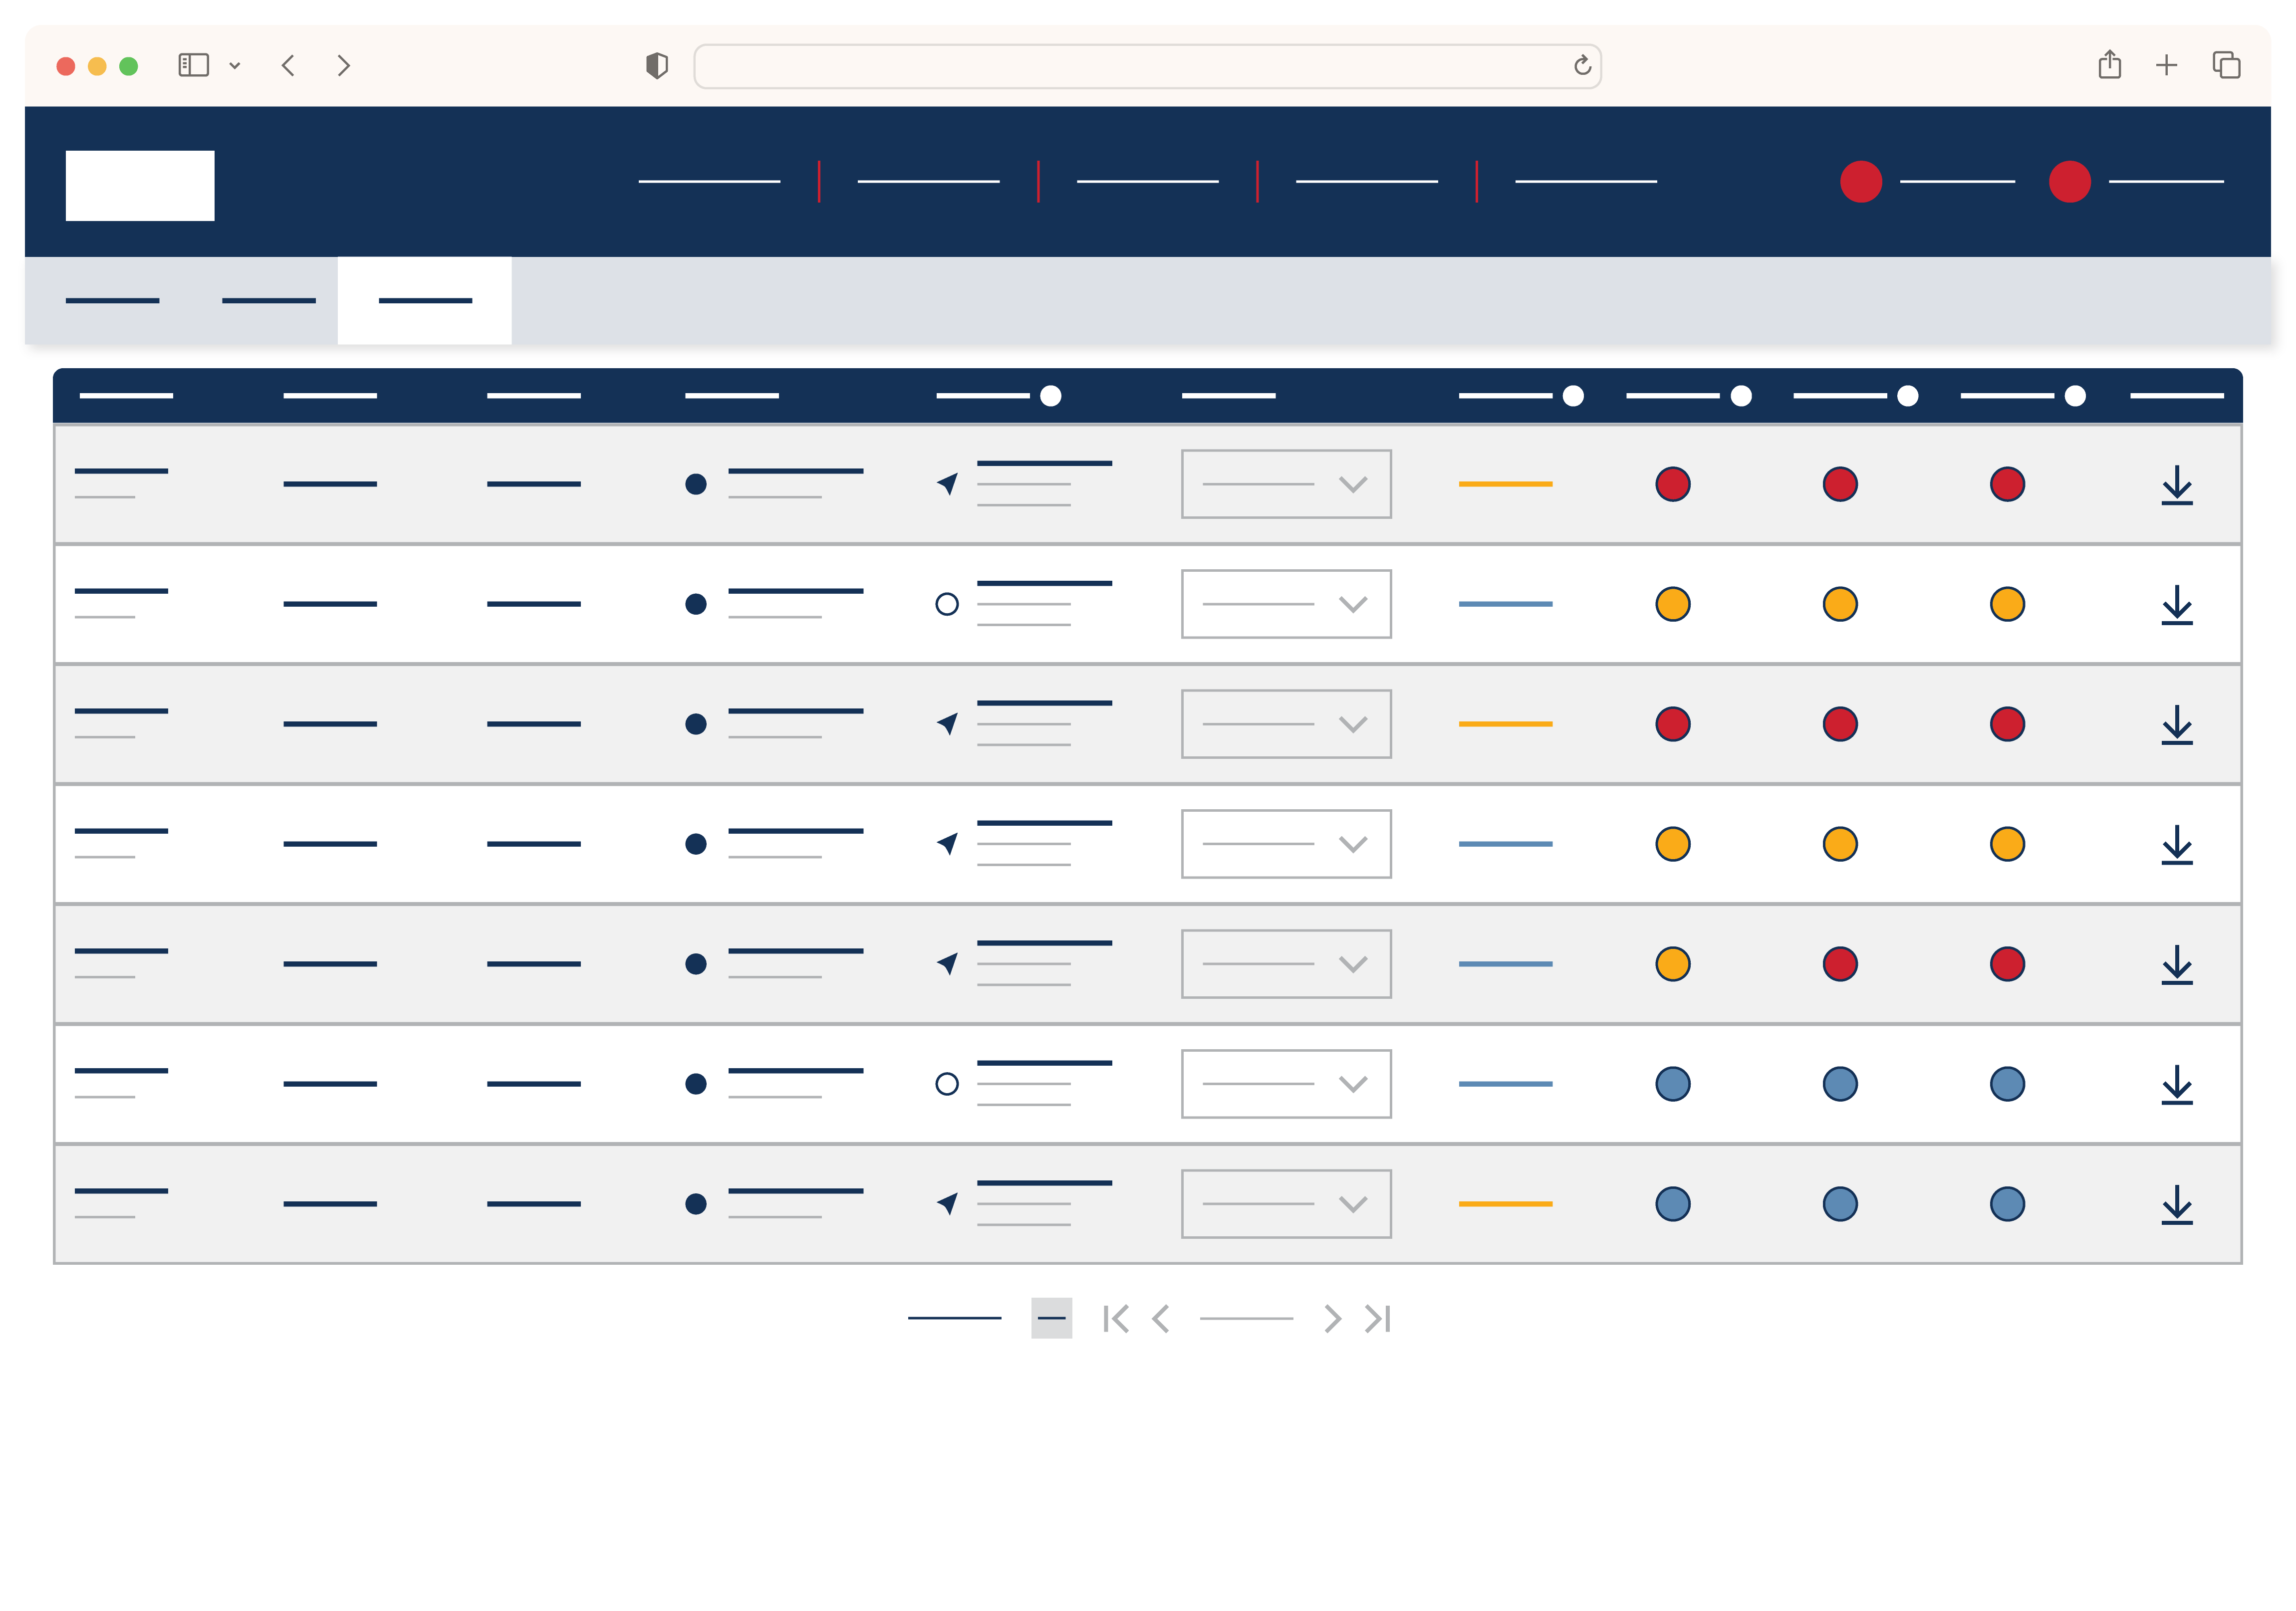This screenshot has width=2296, height=1611.
Task: Click the privacy shield icon
Action: point(657,66)
